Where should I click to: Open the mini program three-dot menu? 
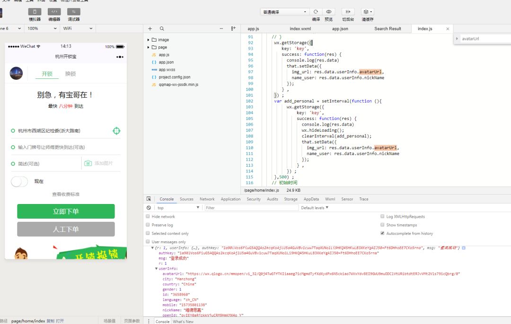pos(120,57)
